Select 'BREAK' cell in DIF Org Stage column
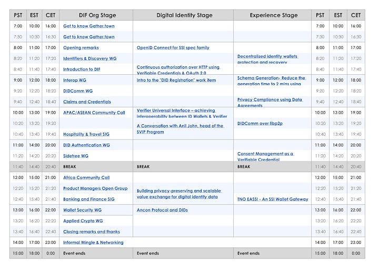This screenshot has width=379, height=268. pos(96,167)
